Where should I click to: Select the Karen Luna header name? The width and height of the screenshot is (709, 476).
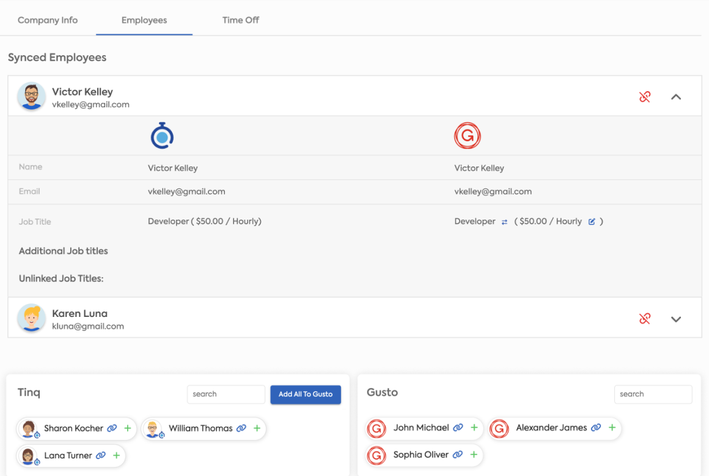[79, 314]
